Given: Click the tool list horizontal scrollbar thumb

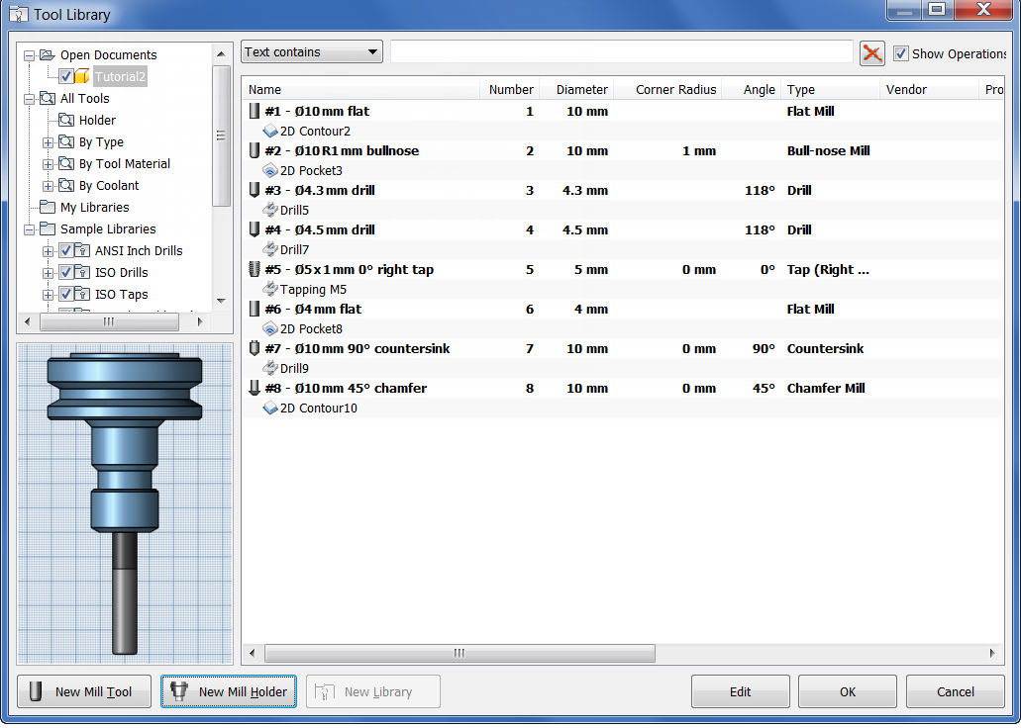Looking at the screenshot, I should (x=459, y=653).
